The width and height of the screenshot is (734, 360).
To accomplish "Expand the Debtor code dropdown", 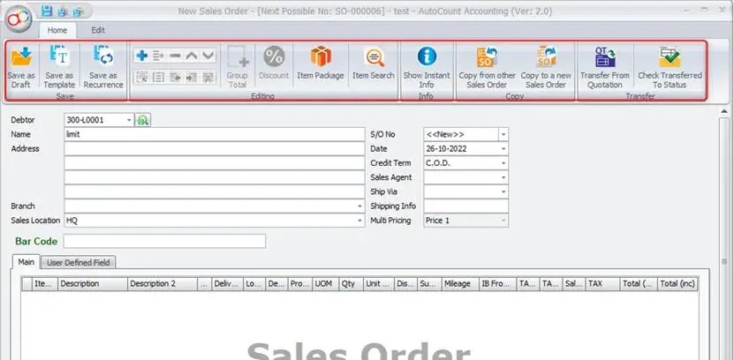I will 129,119.
